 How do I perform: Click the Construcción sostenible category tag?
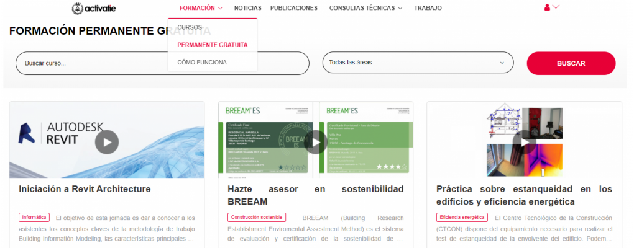256,218
